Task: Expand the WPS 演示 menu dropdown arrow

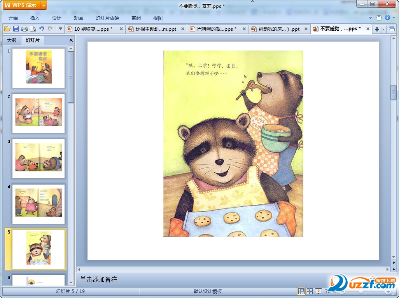Action: [x=44, y=5]
